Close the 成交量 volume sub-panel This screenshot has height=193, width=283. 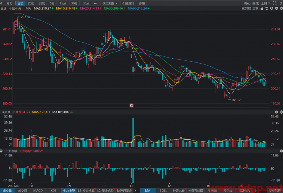click(x=276, y=112)
